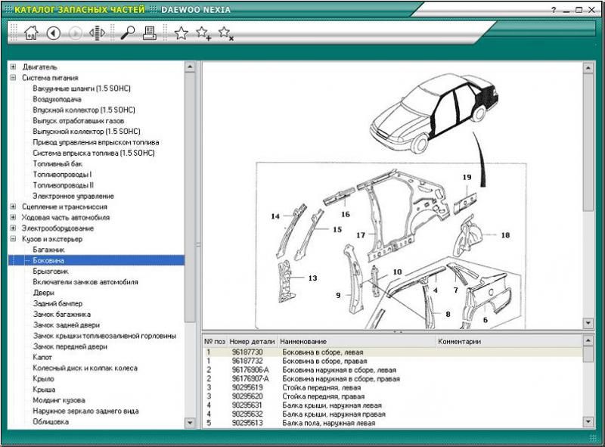Open the Задний бампер tree item
Image resolution: width=605 pixels, height=447 pixels.
click(x=57, y=303)
